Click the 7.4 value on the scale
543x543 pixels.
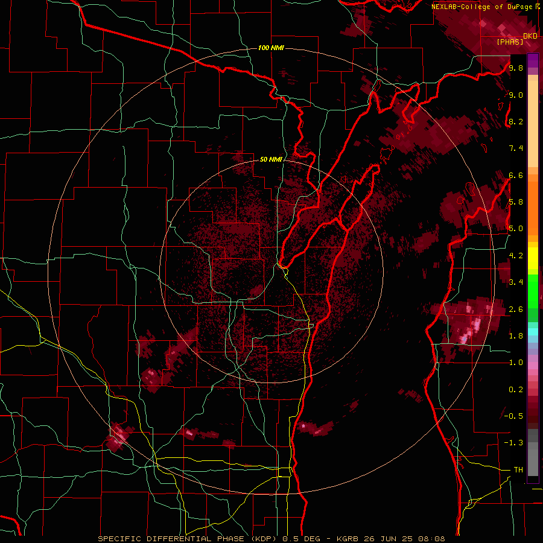tap(516, 148)
